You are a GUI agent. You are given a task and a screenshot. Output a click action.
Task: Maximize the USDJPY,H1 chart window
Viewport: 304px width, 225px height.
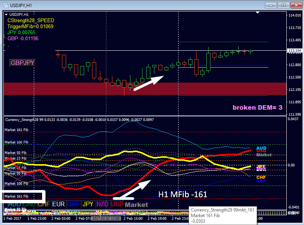pos(283,5)
